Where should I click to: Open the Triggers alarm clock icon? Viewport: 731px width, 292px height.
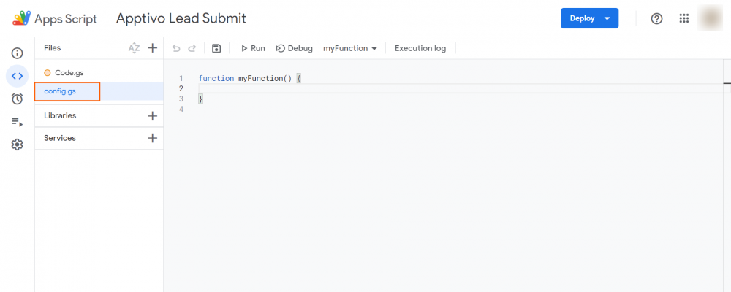(17, 99)
